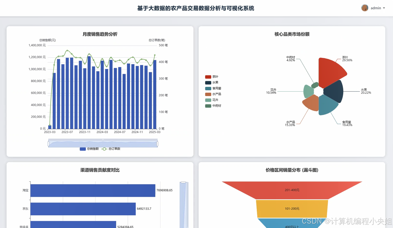Click the 中药材 4.92% label
Viewport: 393px width, 228px height.
[x=291, y=59]
